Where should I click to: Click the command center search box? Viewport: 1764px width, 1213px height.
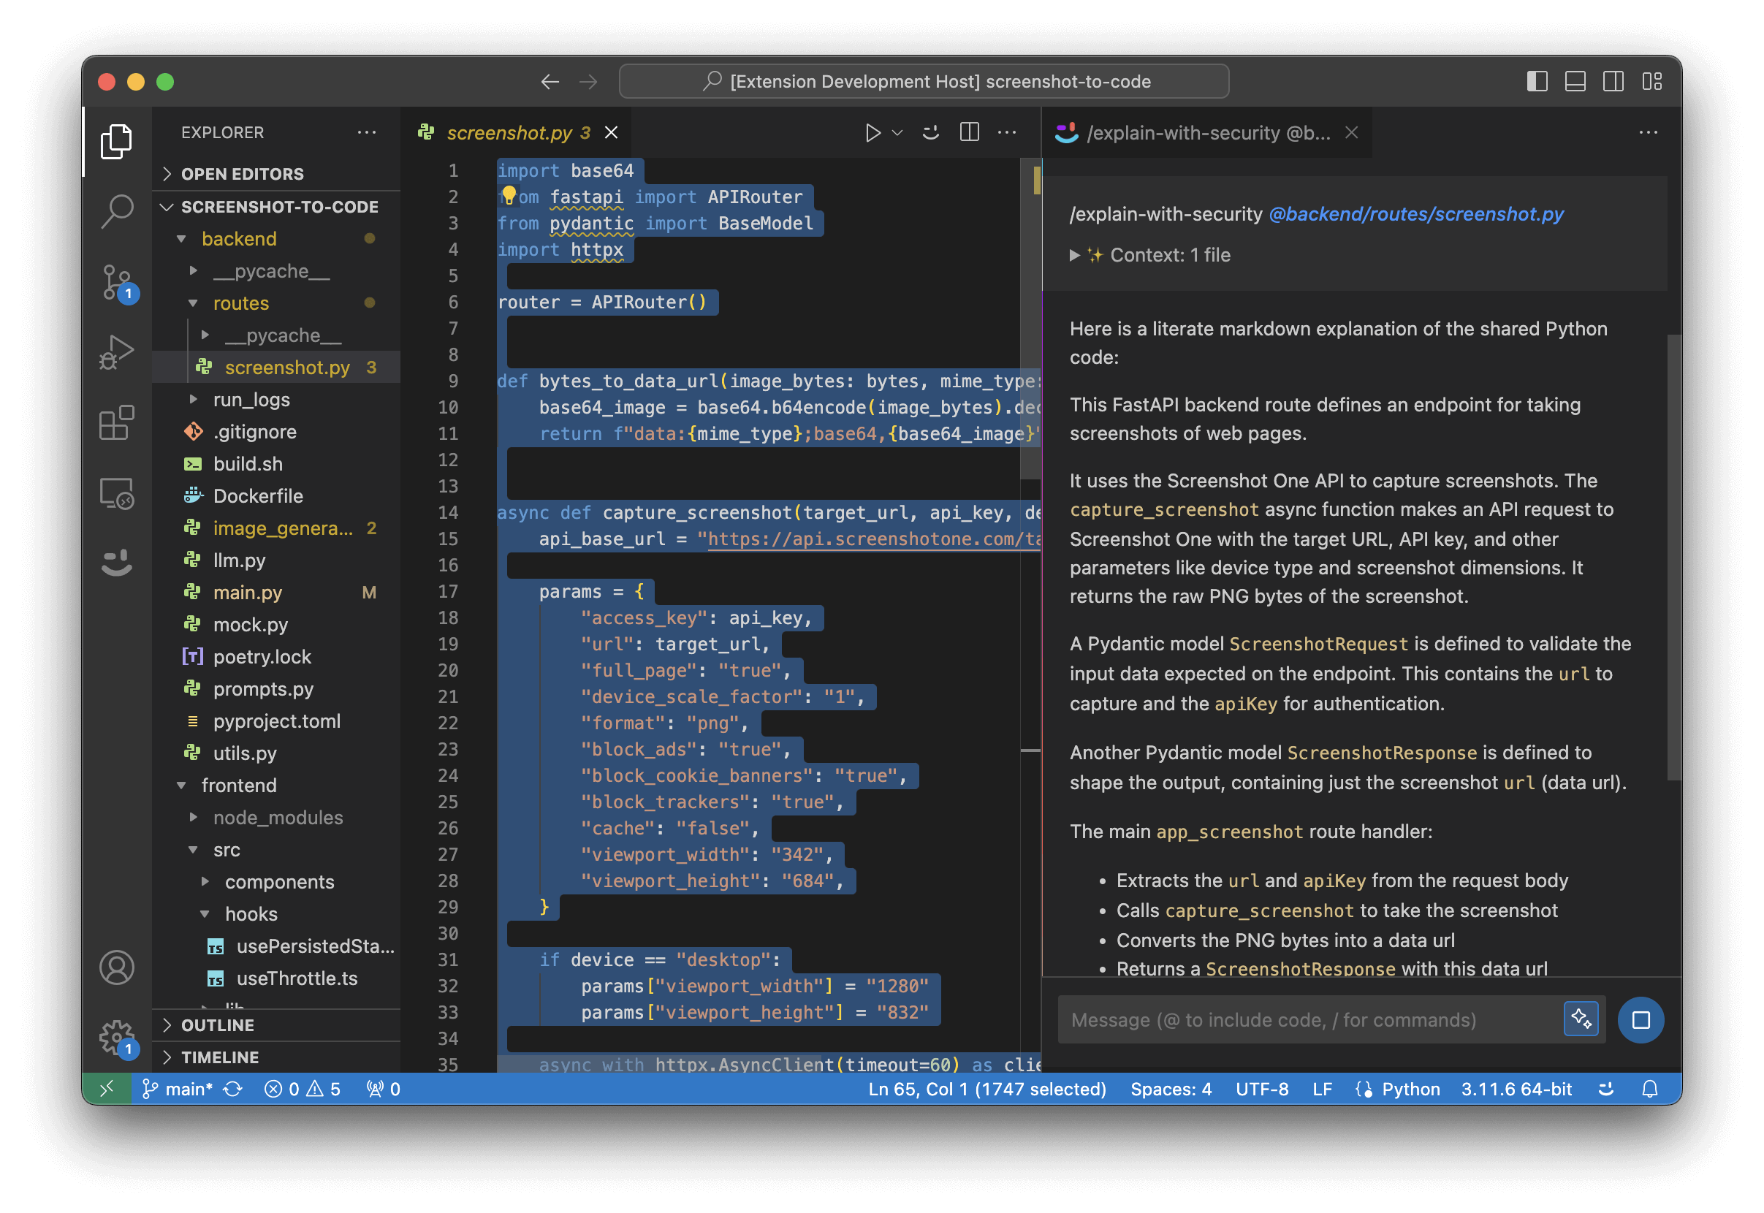[924, 81]
